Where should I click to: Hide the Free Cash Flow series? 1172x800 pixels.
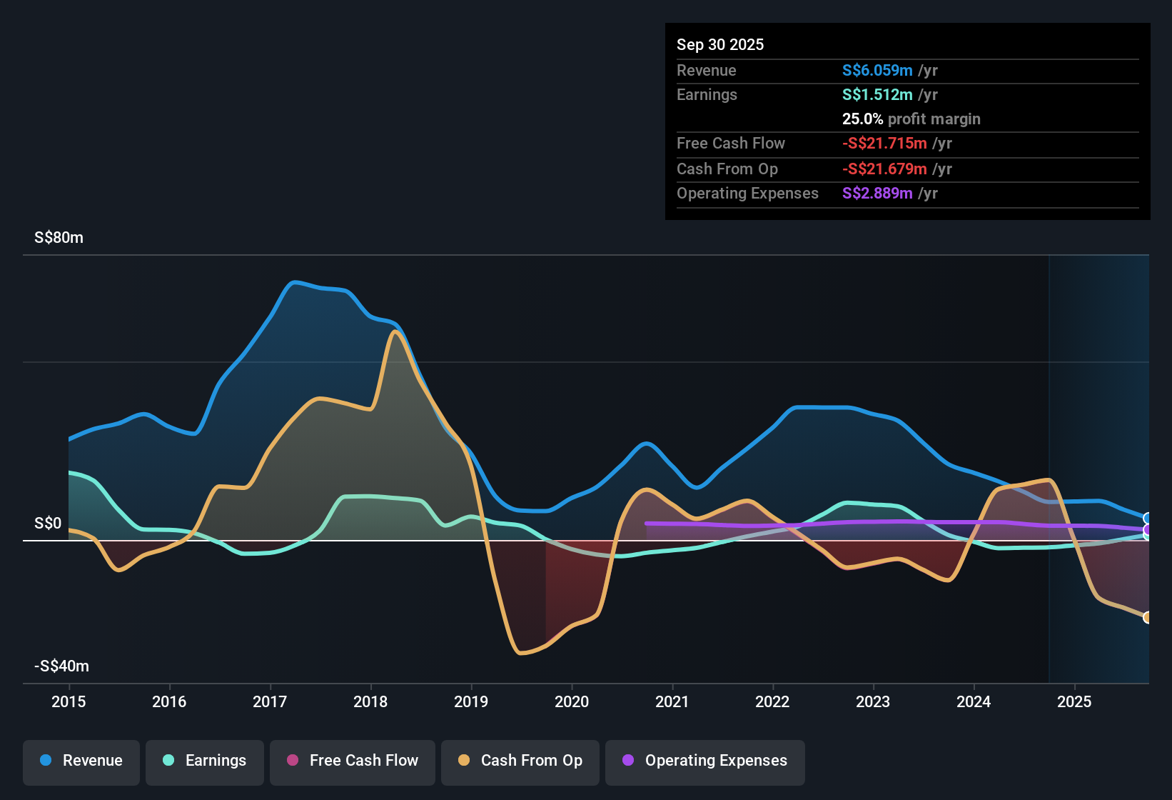352,761
